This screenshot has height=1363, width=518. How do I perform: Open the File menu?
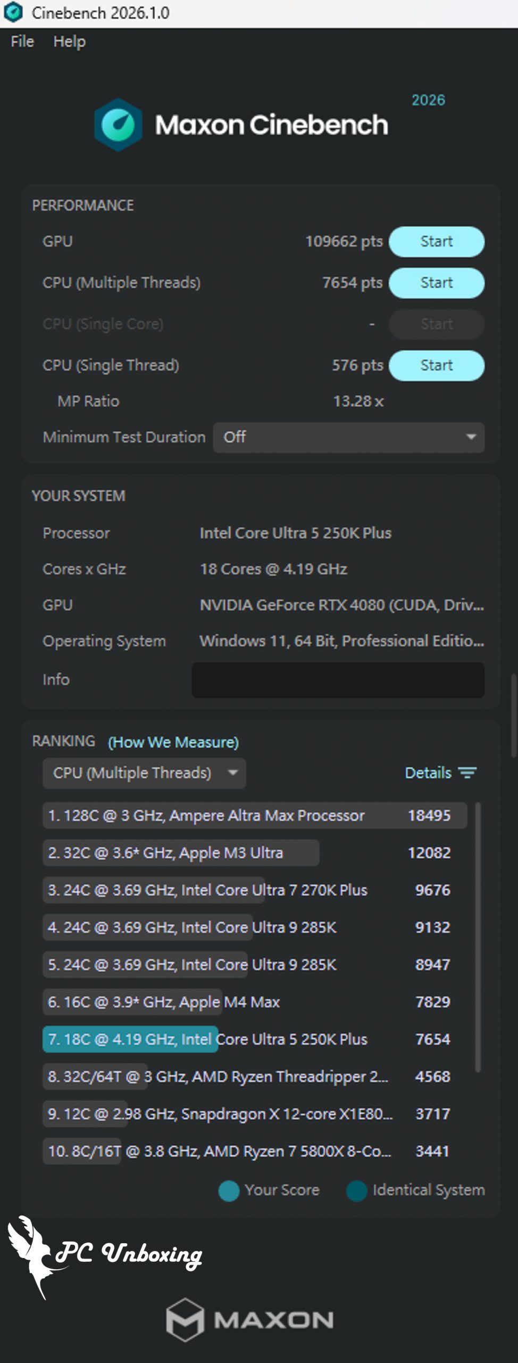click(22, 42)
